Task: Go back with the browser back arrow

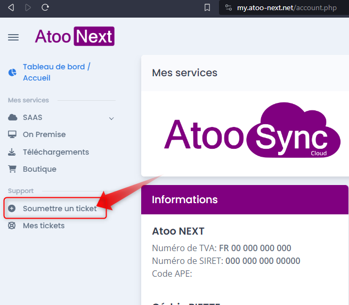Action: tap(11, 7)
